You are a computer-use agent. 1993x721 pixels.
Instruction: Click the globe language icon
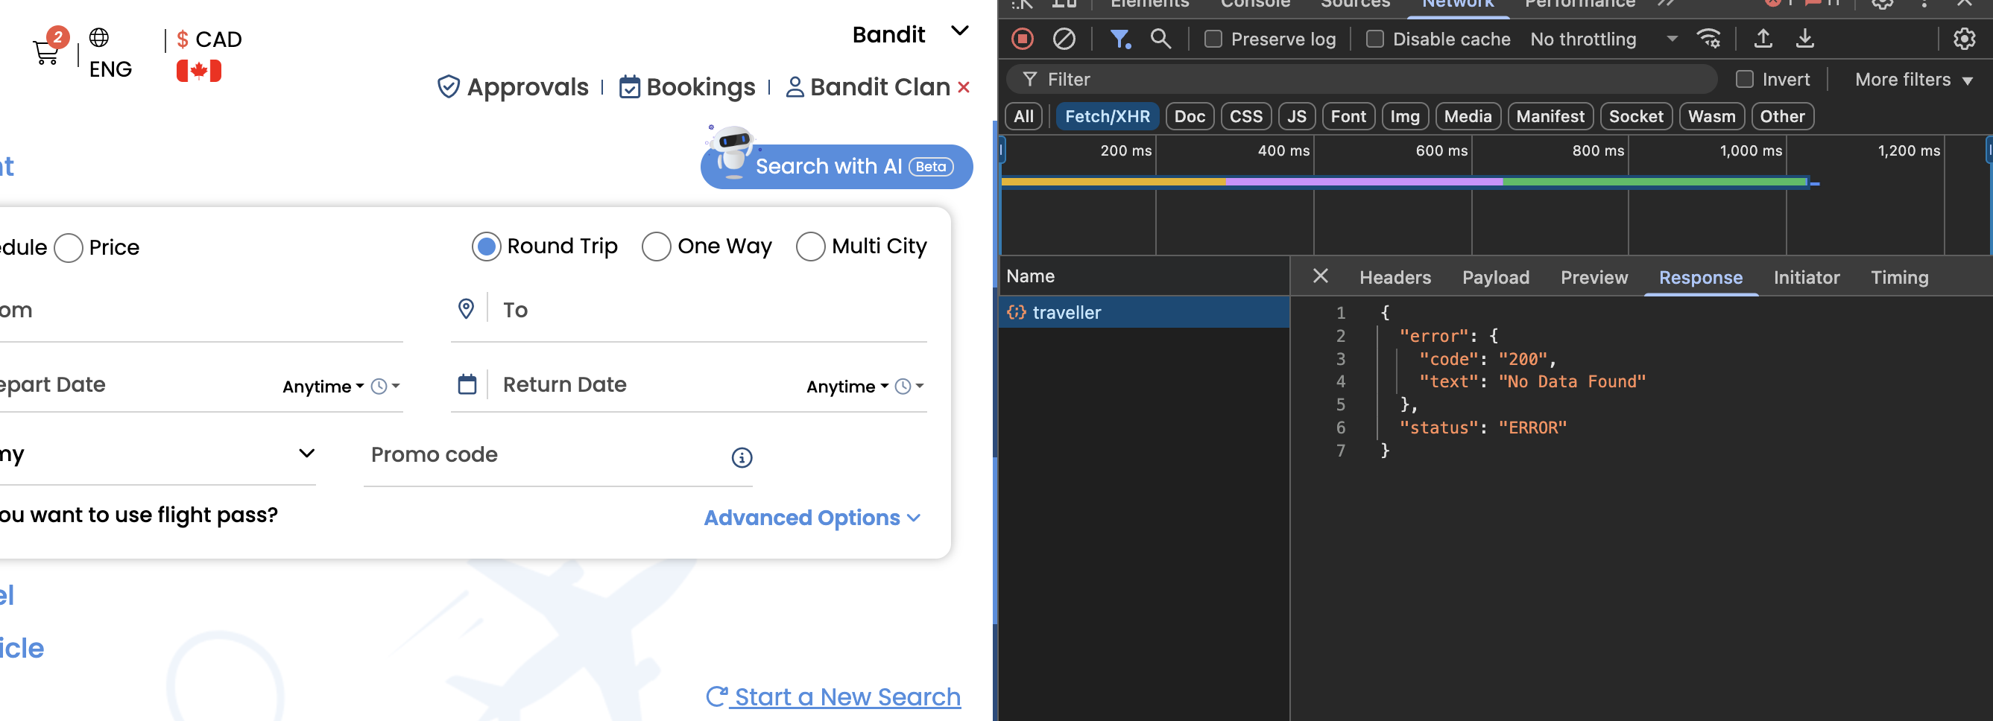[99, 37]
